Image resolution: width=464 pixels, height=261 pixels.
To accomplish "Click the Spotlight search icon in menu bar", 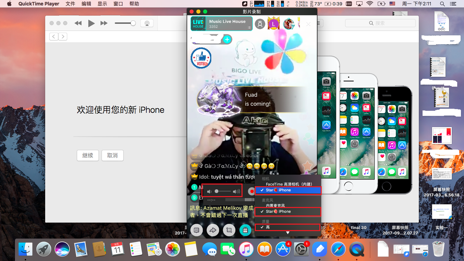I will pyautogui.click(x=442, y=4).
